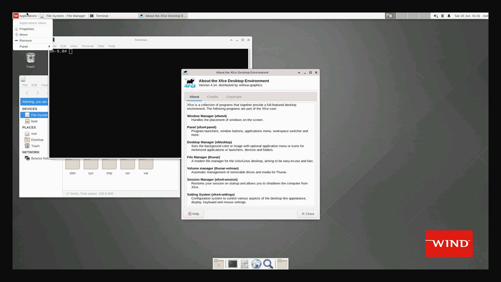Click the Xfce mouse logo in the About dialog
Viewport: 501px width, 282px height.
tap(190, 83)
